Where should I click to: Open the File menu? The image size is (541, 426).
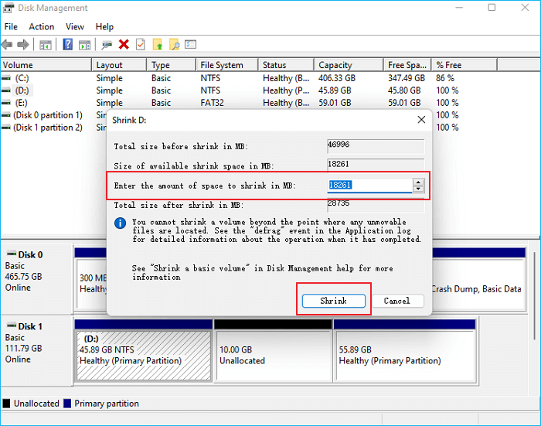(11, 26)
